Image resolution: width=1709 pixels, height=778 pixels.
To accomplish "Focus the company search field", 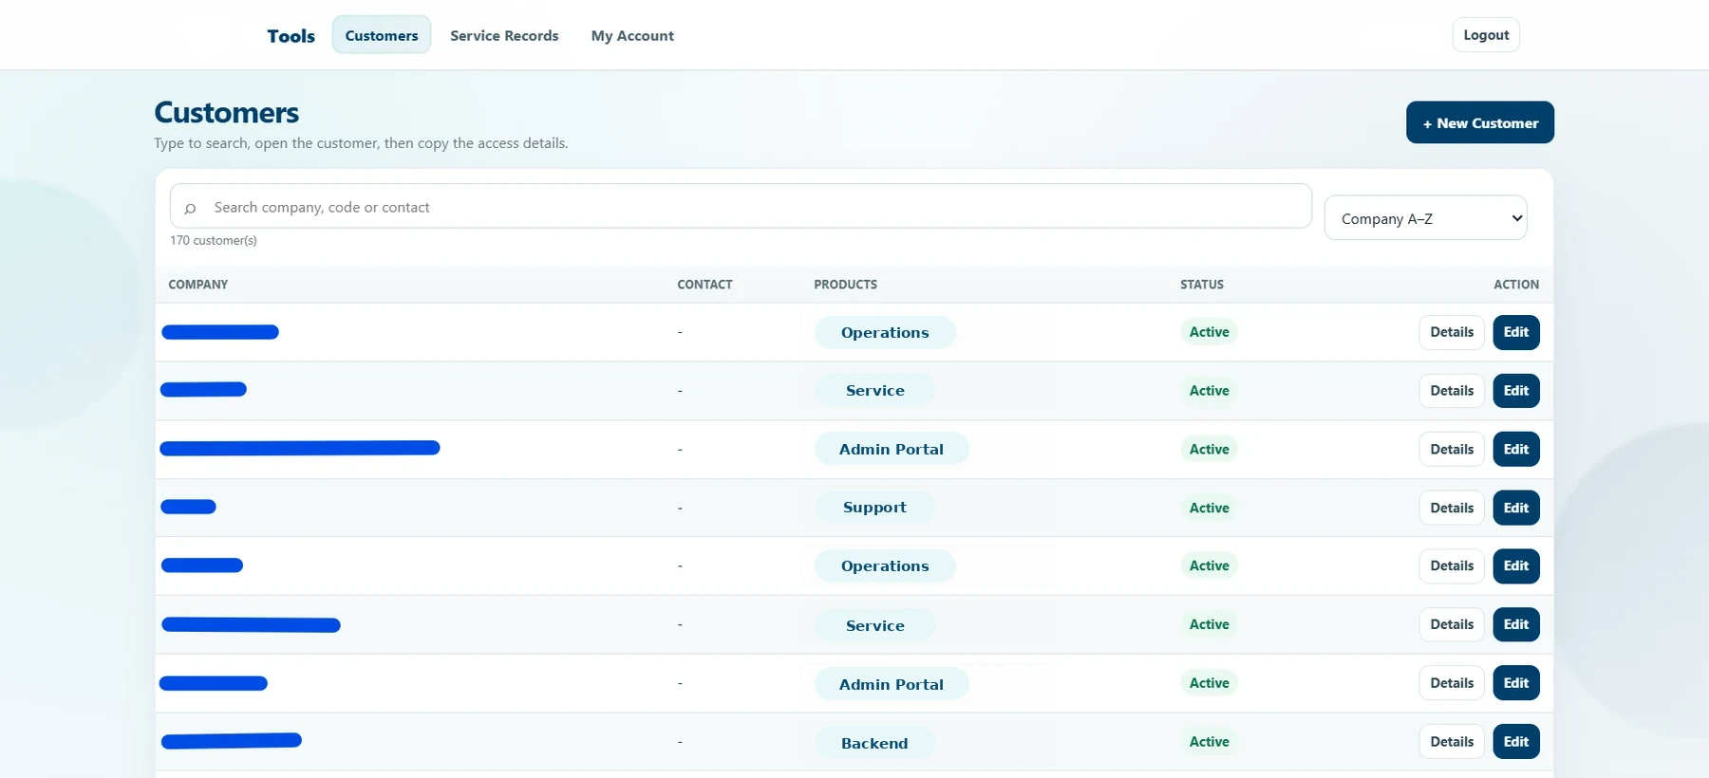I will (x=741, y=206).
